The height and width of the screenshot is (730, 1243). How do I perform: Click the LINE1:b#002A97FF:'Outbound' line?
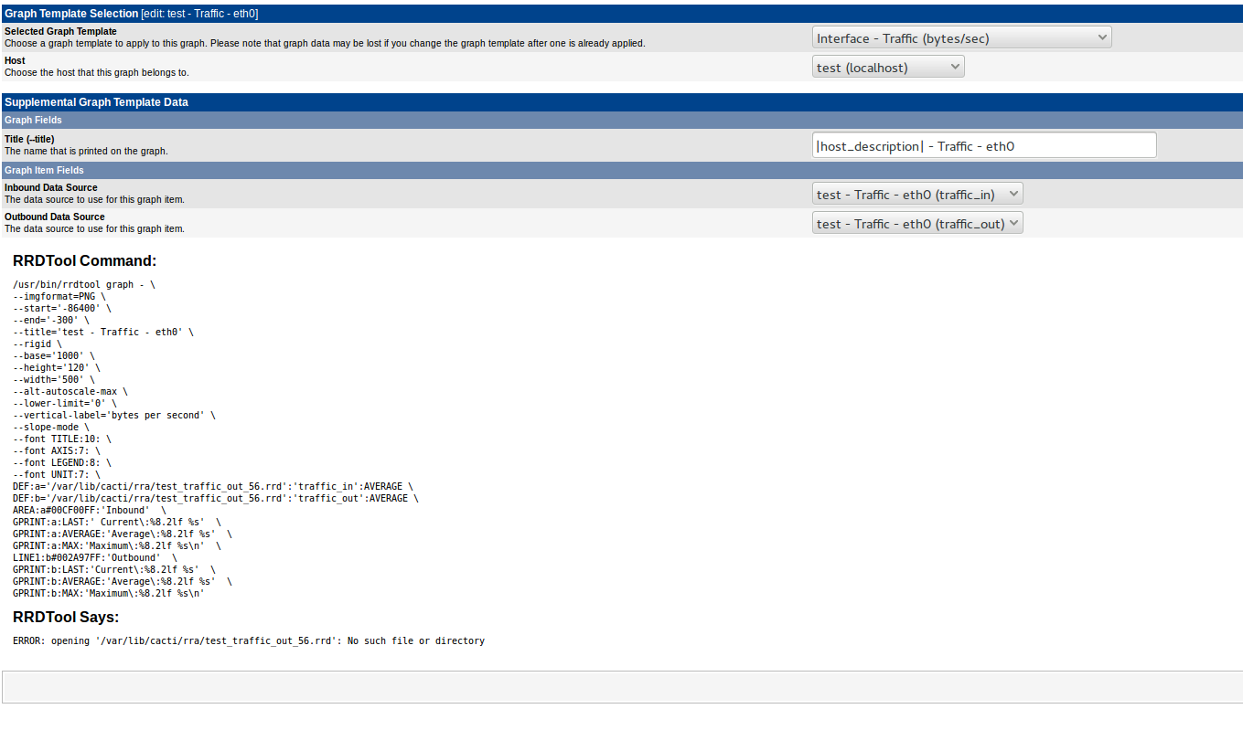95,558
